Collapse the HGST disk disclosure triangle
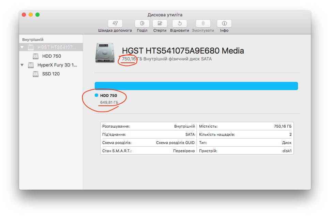This screenshot has height=217, width=330. tap(22, 47)
